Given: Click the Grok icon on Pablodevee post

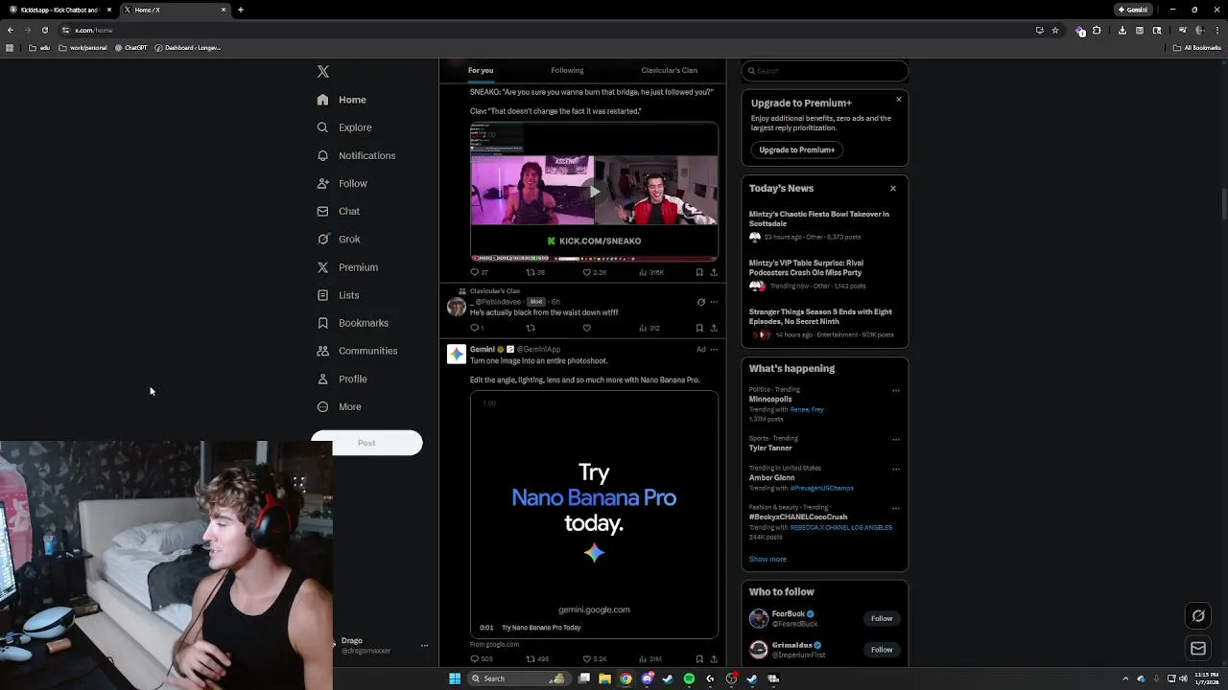Looking at the screenshot, I should (700, 302).
